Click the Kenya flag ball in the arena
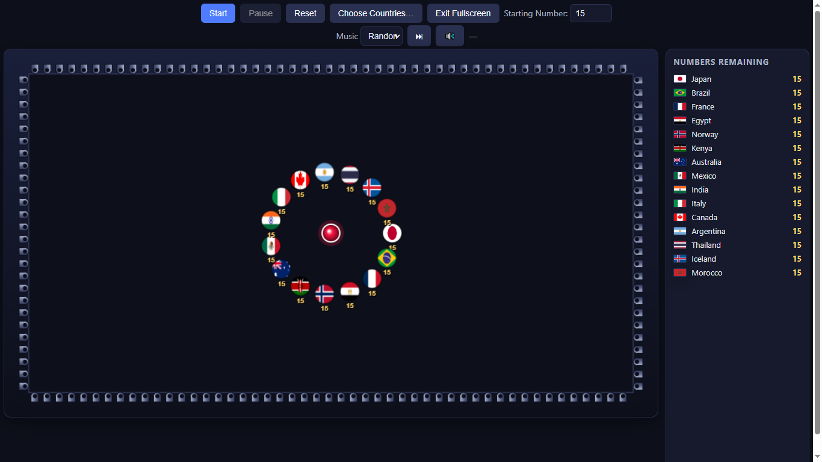The image size is (822, 462). click(x=300, y=286)
